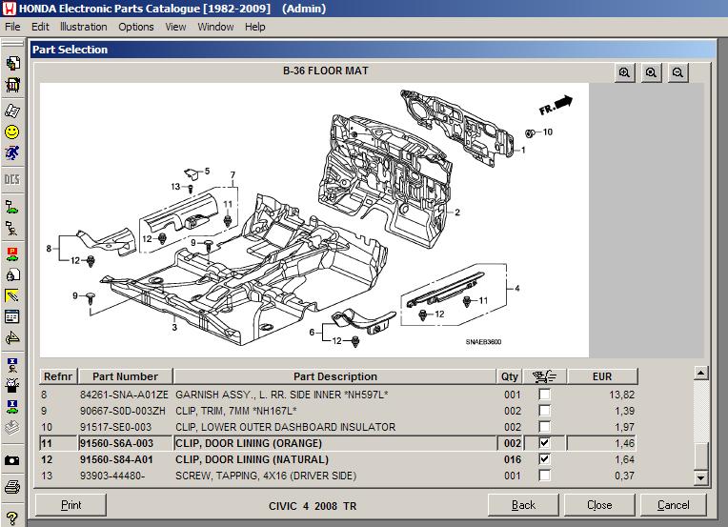Click the Qty column header
Viewport: 728px width, 527px height.
point(510,376)
